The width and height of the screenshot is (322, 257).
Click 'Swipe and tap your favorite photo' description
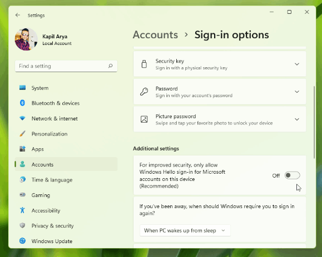[214, 123]
